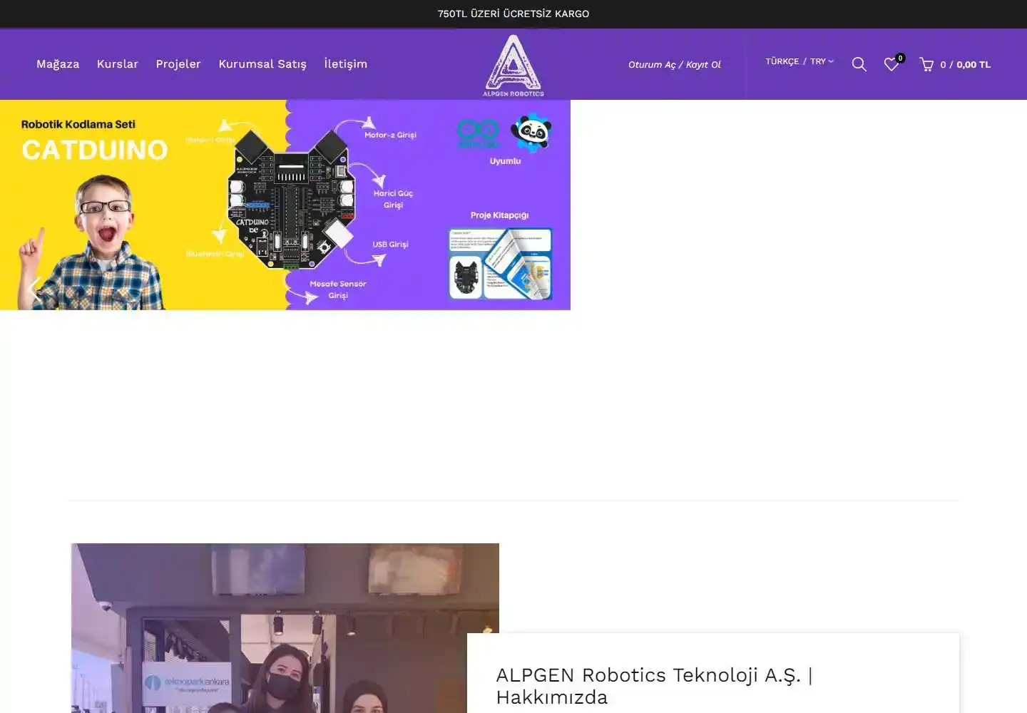Open the Kurumsal Satış menu item

coord(262,64)
